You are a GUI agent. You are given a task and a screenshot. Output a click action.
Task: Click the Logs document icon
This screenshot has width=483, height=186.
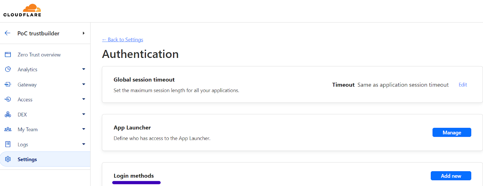[8, 144]
